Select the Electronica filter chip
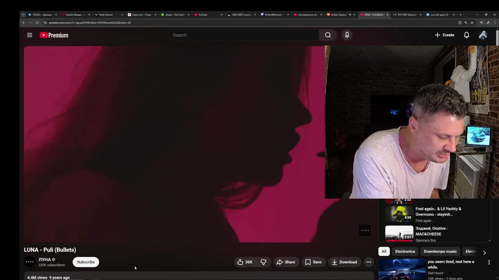Viewport: 499px width, 280px height. pos(405,251)
